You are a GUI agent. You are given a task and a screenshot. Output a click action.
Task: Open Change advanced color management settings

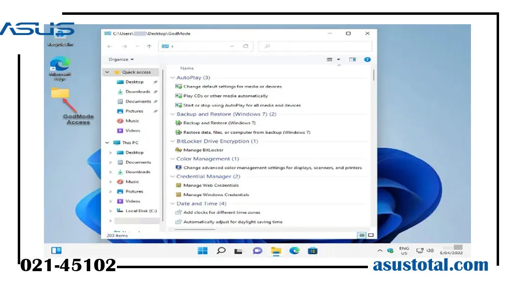pos(272,168)
